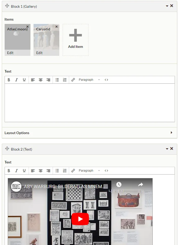Insert link in Block 2 editor
180x245 pixels.
[x=73, y=171]
